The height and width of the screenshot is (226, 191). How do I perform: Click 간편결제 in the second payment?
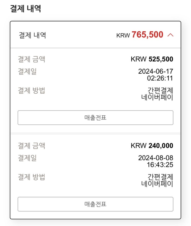point(160,177)
